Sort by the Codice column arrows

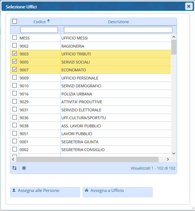coord(48,22)
